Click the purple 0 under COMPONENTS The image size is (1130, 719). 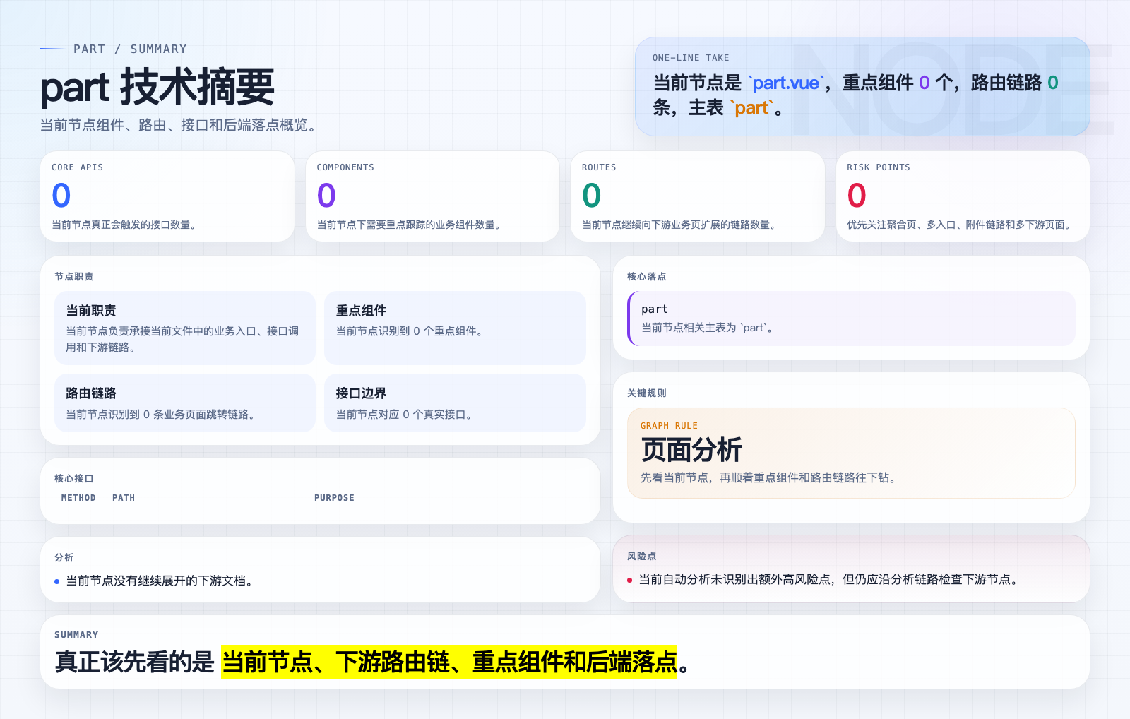(326, 196)
